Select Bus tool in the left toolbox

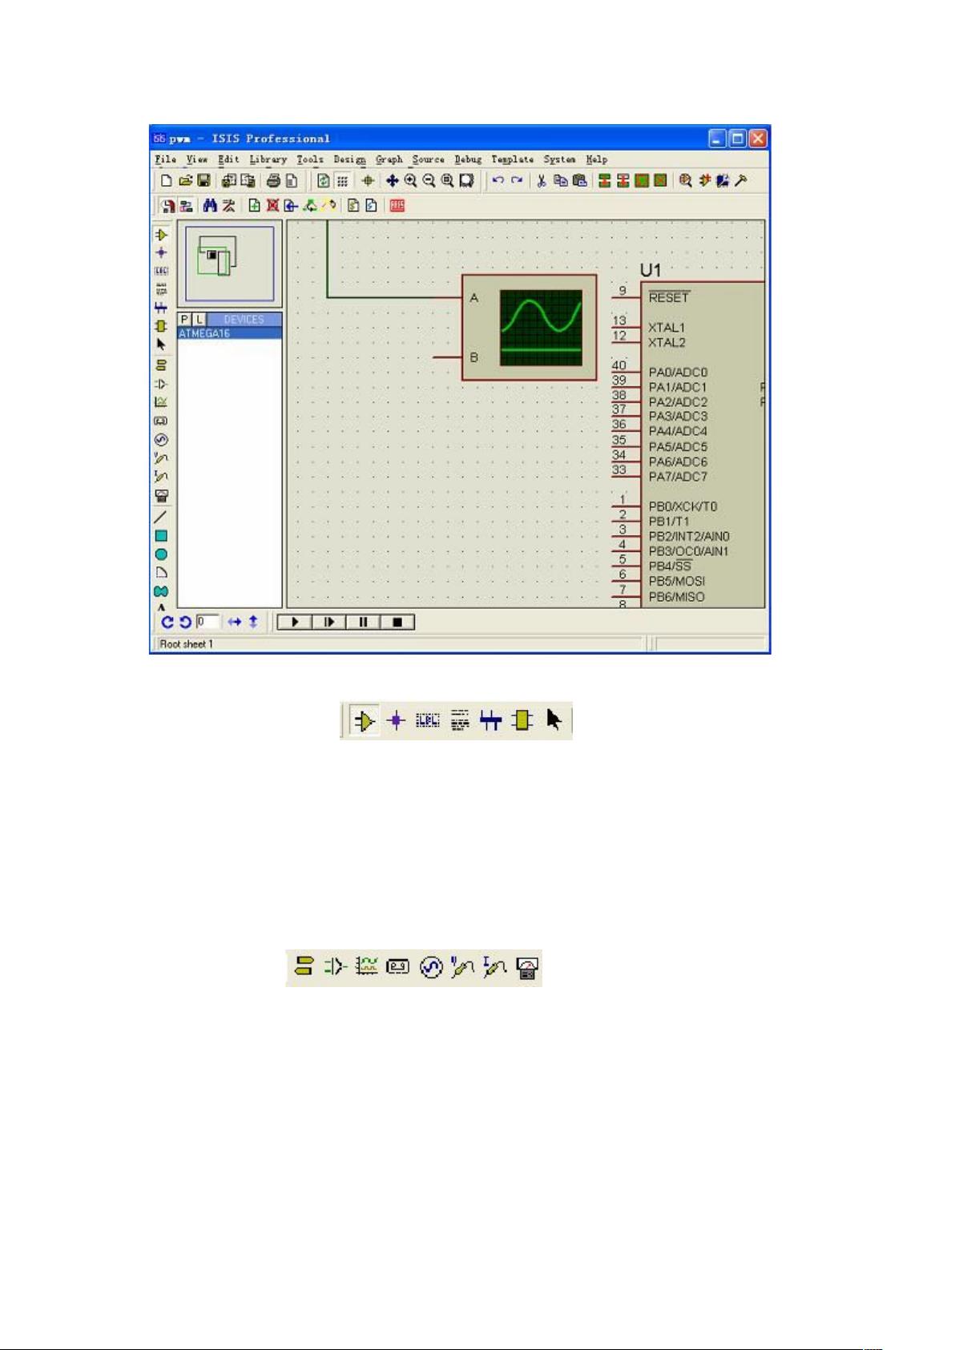[161, 308]
